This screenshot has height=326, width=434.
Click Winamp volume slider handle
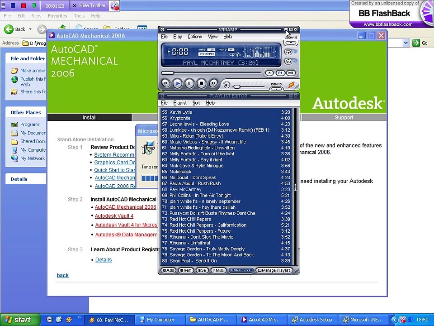pyautogui.click(x=236, y=87)
